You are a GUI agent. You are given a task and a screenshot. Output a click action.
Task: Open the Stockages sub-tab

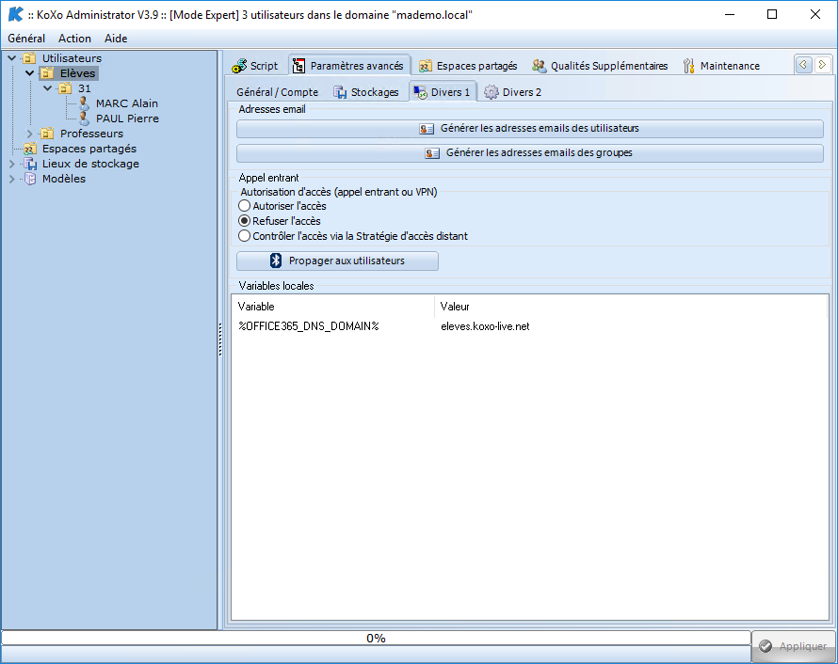(366, 92)
